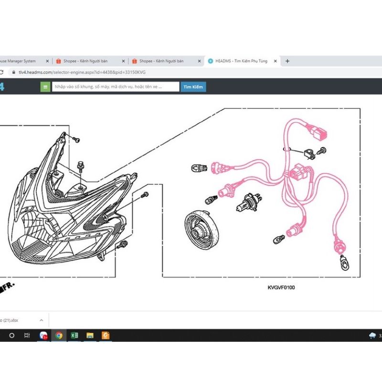Click the part search input field

tap(116, 87)
